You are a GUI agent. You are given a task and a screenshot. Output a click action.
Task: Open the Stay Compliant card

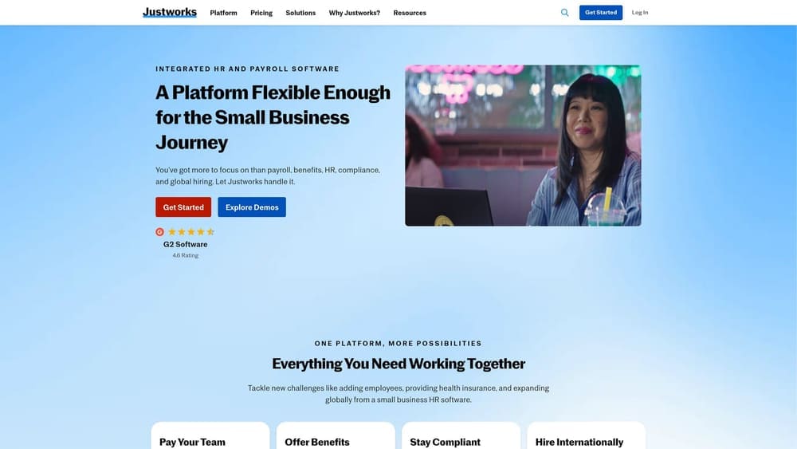[461, 435]
